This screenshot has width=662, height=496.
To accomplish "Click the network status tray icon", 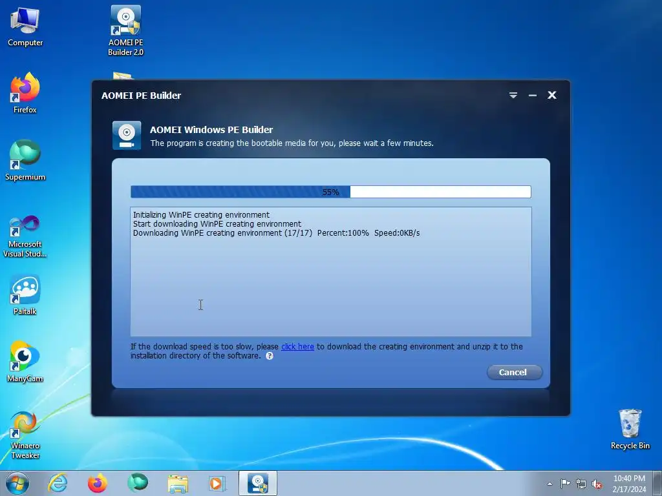I will coord(581,484).
